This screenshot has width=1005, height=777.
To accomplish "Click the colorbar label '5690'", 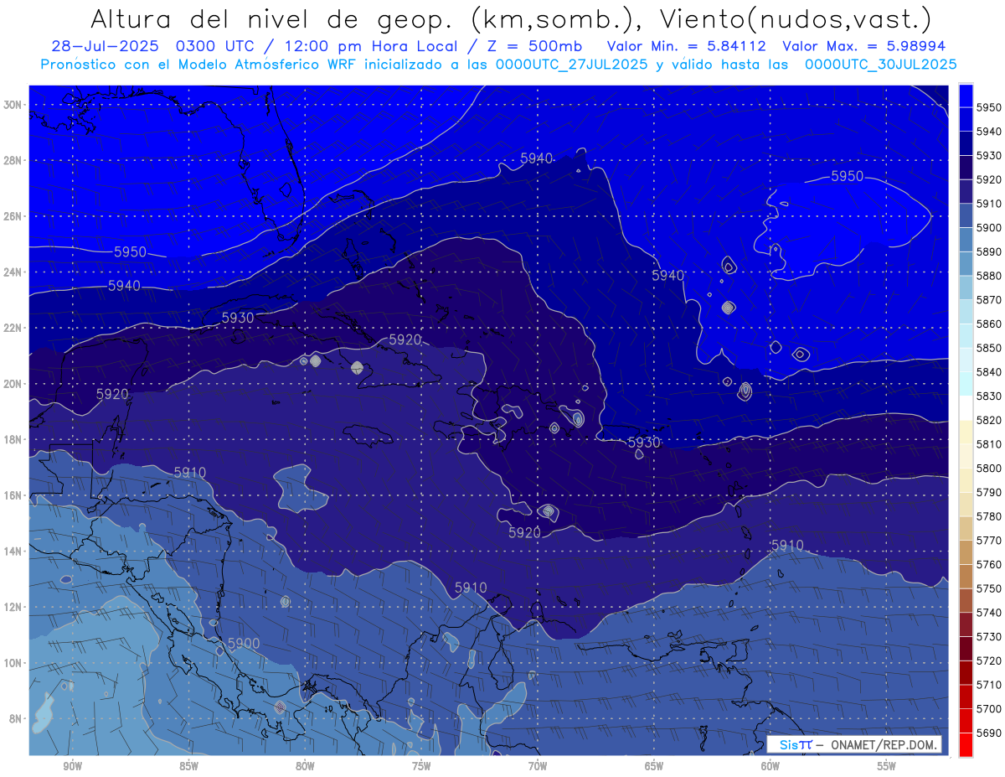I will coord(989,733).
